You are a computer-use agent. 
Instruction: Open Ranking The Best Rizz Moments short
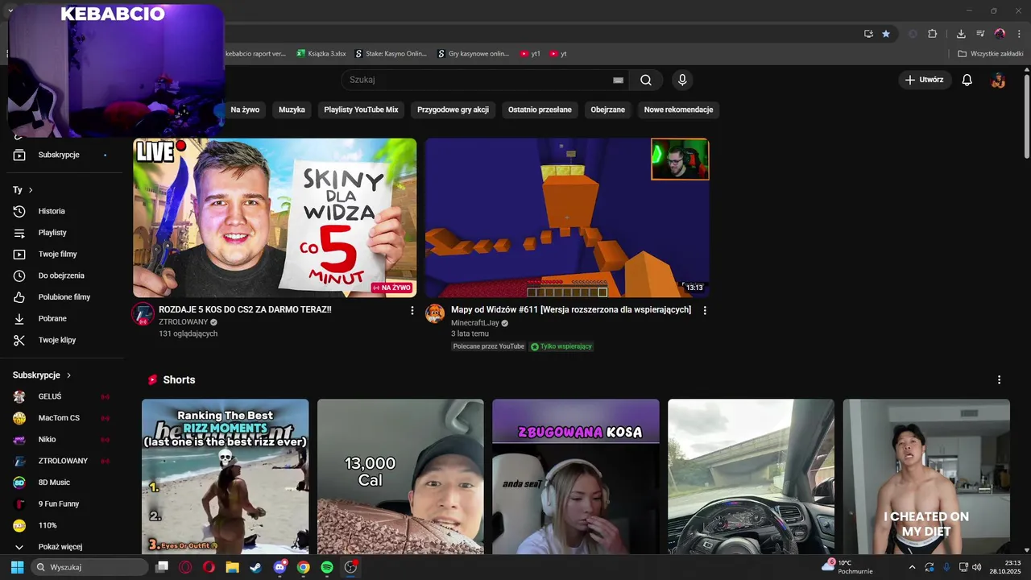(226, 477)
